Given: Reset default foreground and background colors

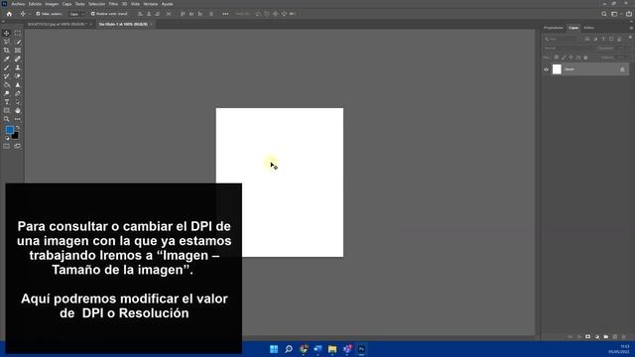Looking at the screenshot, I should coord(7,138).
